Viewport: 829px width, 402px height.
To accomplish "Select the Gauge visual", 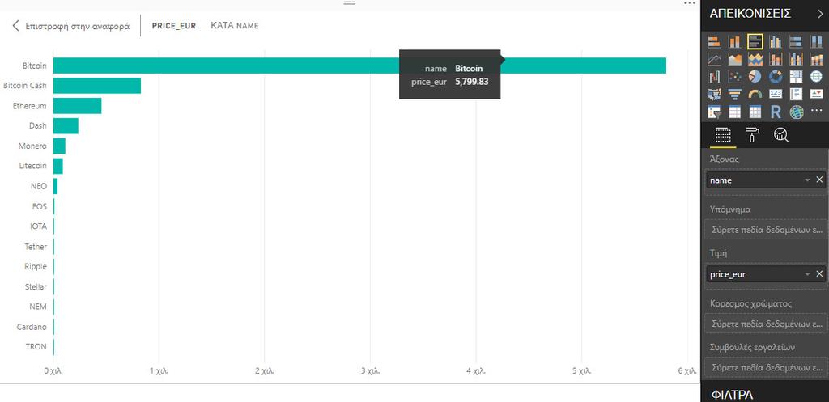I will [x=755, y=94].
